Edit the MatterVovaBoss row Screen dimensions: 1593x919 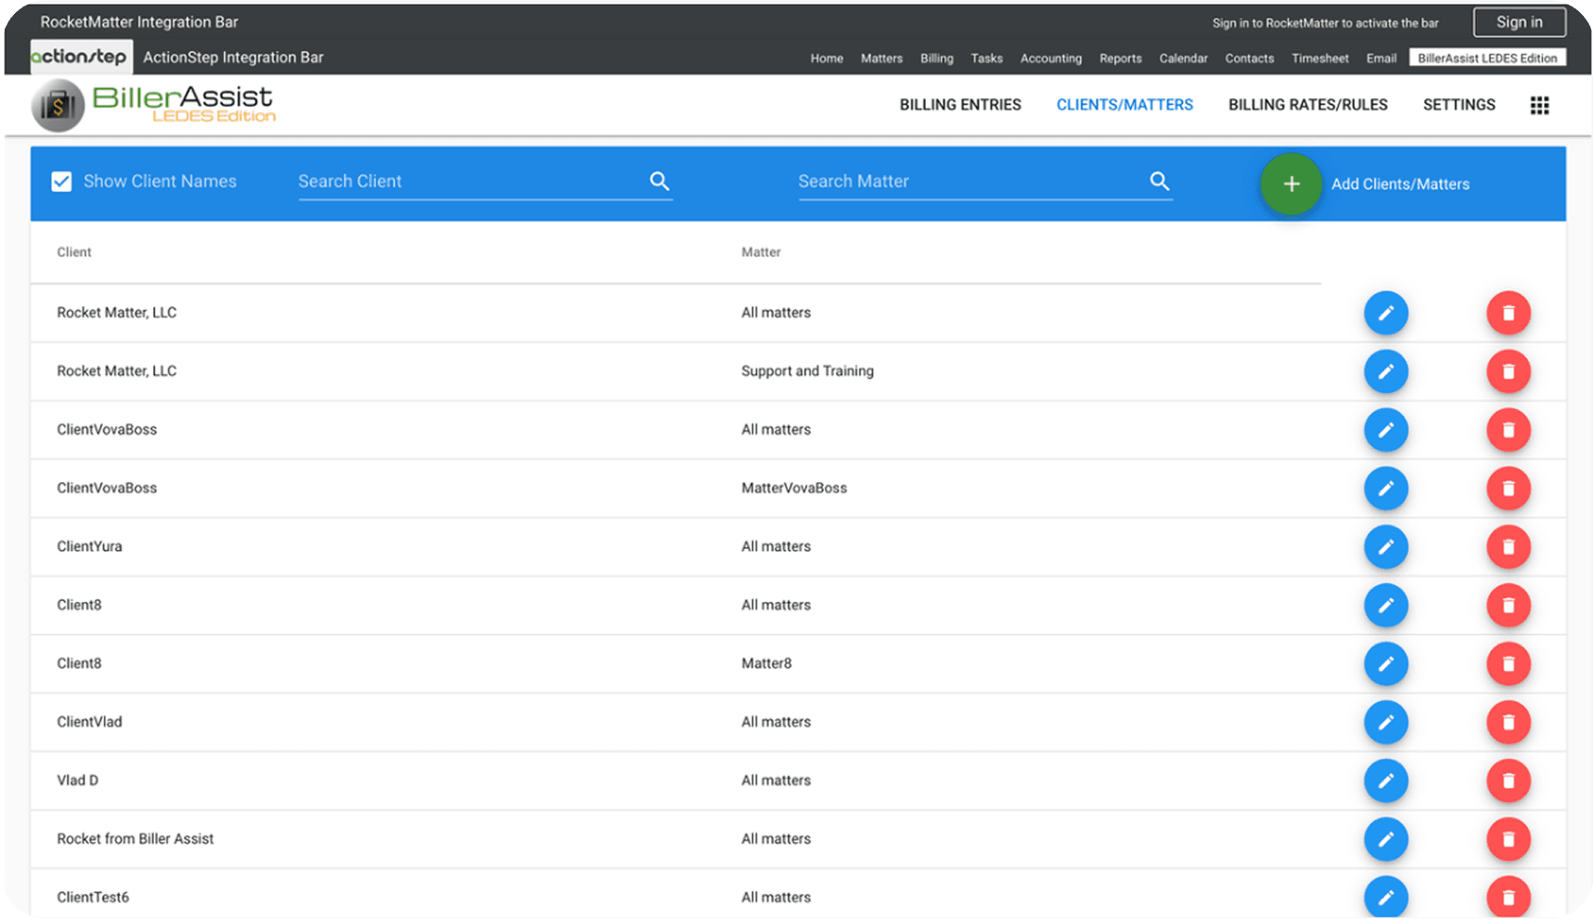click(x=1385, y=489)
